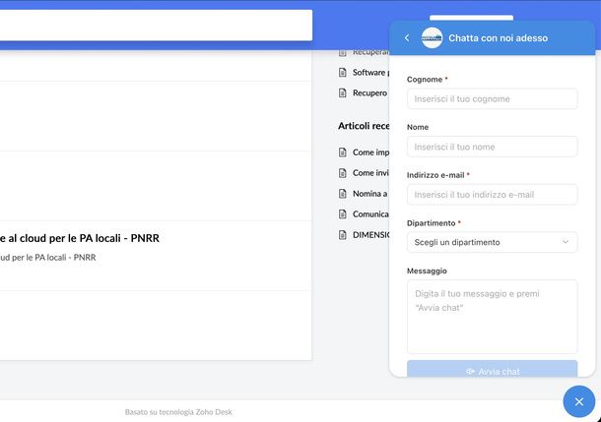Click the back arrow in chat header
This screenshot has width=601, height=422.
click(x=407, y=38)
